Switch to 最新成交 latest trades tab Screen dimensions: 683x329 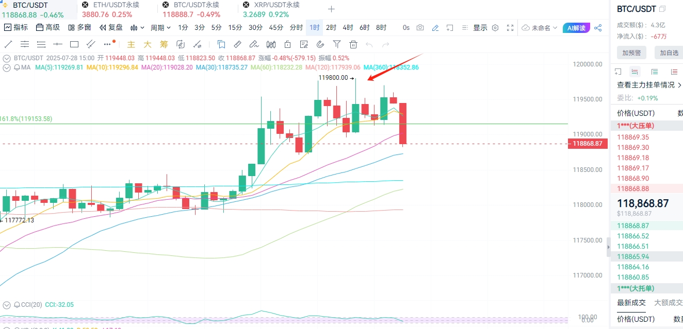pos(631,303)
